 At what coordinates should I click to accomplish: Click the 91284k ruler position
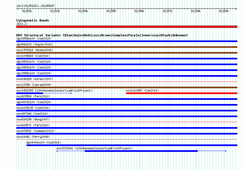pyautogui.click(x=83, y=11)
